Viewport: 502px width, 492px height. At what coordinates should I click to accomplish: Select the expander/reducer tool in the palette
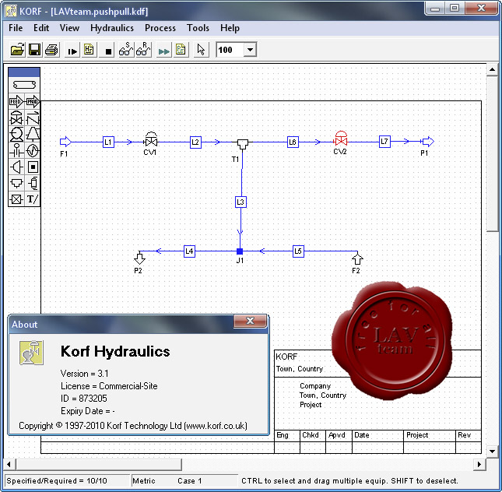pyautogui.click(x=16, y=167)
